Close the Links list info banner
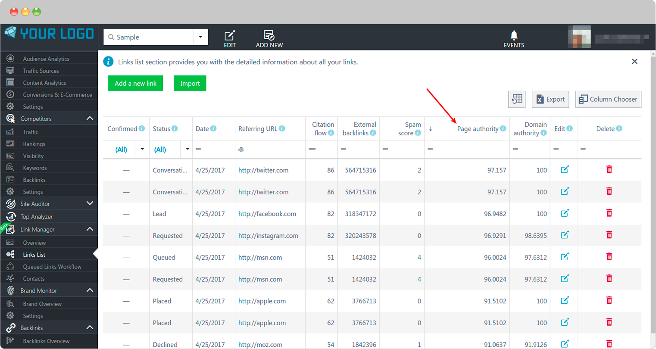 634,62
